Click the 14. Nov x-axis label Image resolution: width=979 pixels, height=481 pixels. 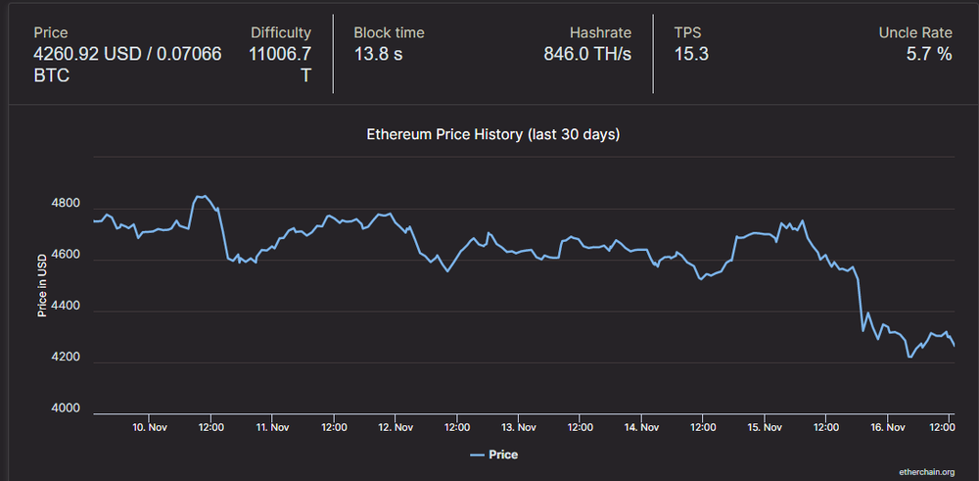click(x=641, y=428)
